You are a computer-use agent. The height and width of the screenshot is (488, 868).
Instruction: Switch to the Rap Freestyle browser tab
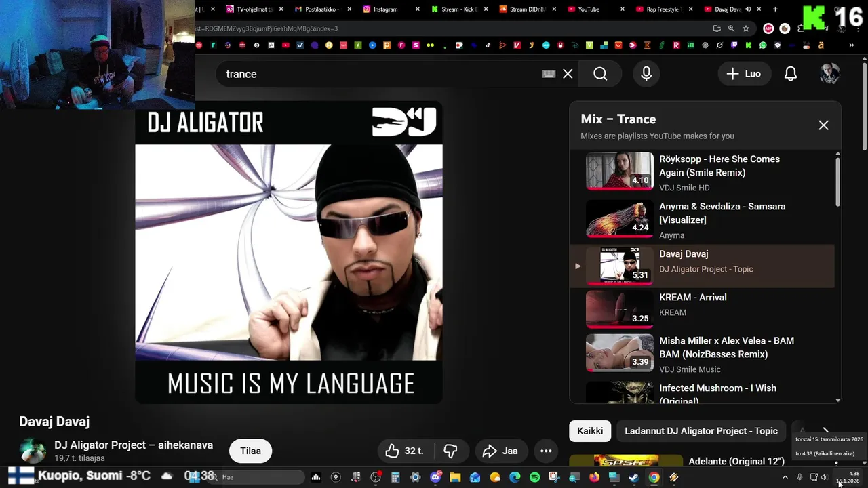point(663,9)
